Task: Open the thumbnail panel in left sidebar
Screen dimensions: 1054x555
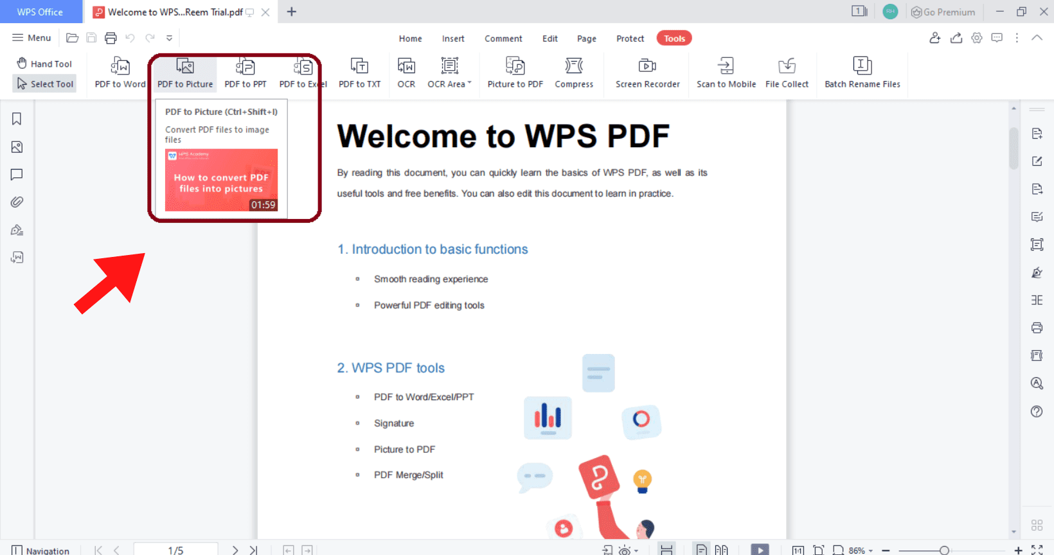Action: tap(17, 147)
